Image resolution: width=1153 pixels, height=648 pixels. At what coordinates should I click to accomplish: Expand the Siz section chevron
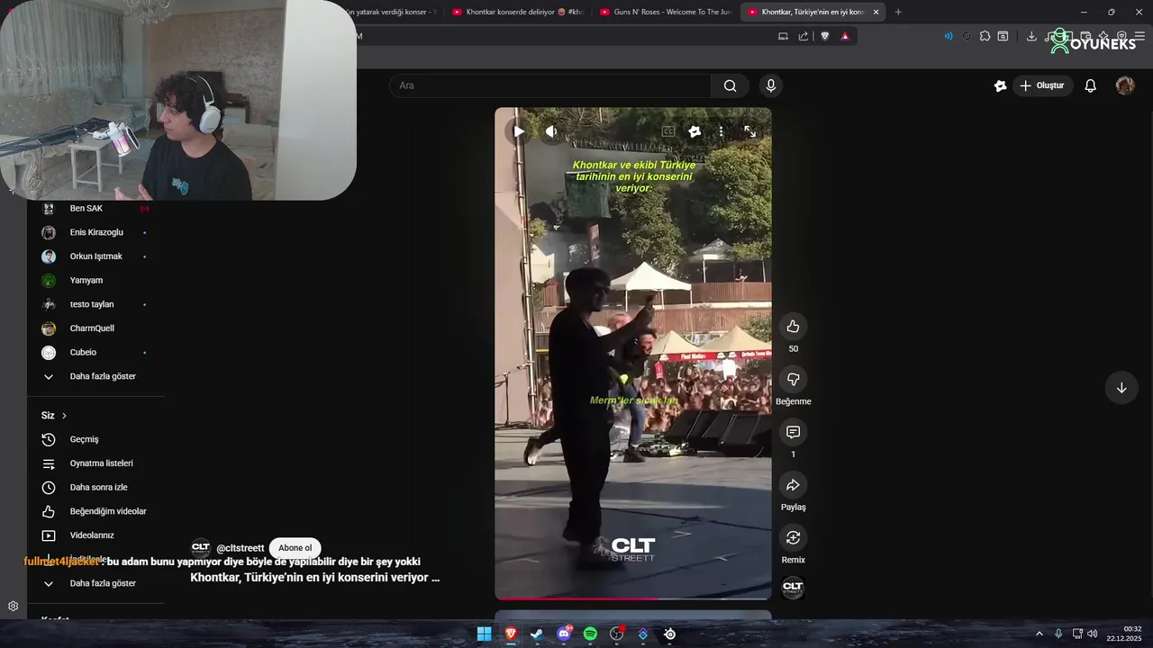tap(64, 416)
